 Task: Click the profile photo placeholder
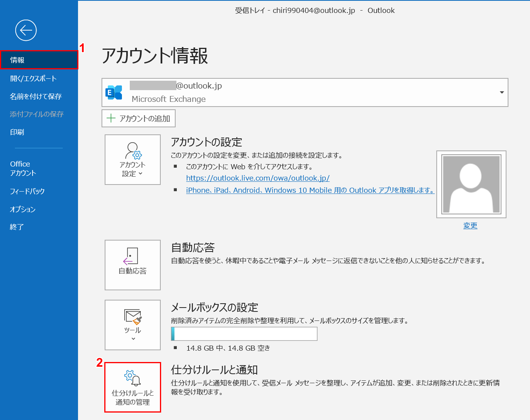pyautogui.click(x=471, y=184)
